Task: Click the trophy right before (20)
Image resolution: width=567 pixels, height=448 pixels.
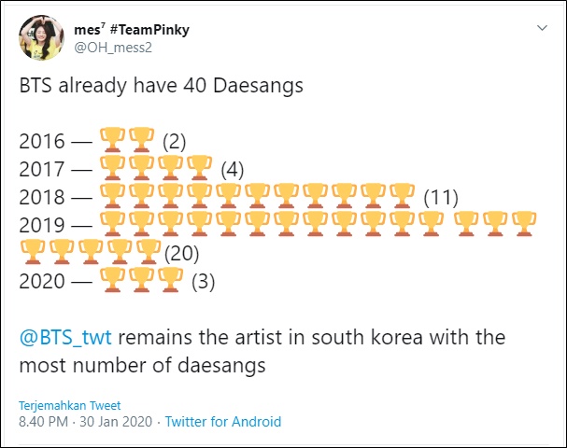Action: [149, 251]
